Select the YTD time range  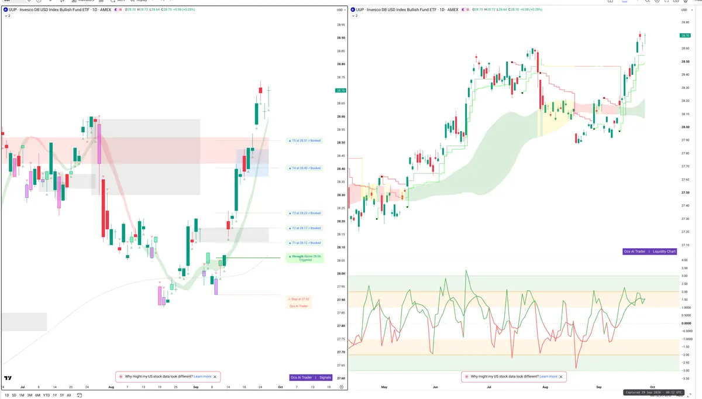[46, 395]
